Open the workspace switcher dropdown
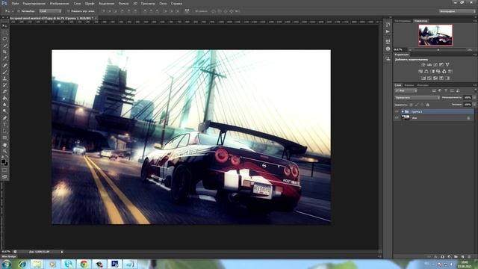The height and width of the screenshot is (269, 478). click(x=456, y=11)
